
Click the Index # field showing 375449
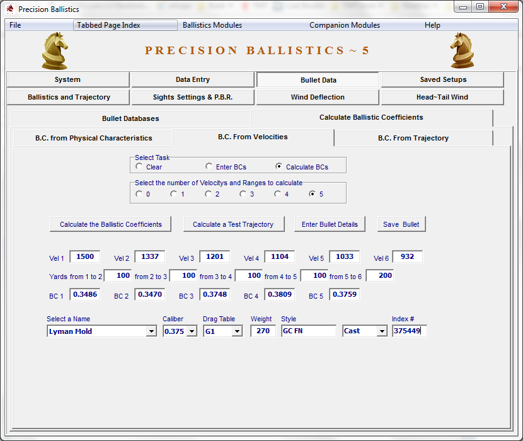coord(410,331)
